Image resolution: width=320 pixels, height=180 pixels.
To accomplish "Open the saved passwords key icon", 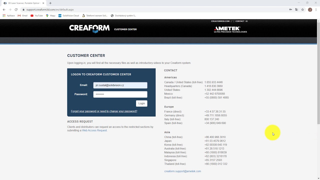I will 290,9.
